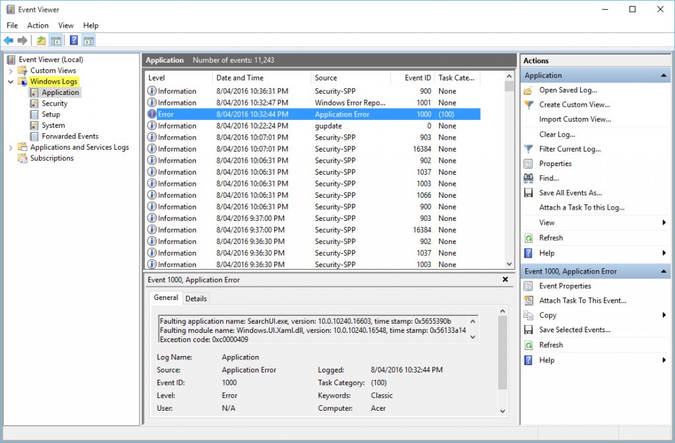675x443 pixels.
Task: Click the Filter Current Log funnel icon
Action: point(527,149)
